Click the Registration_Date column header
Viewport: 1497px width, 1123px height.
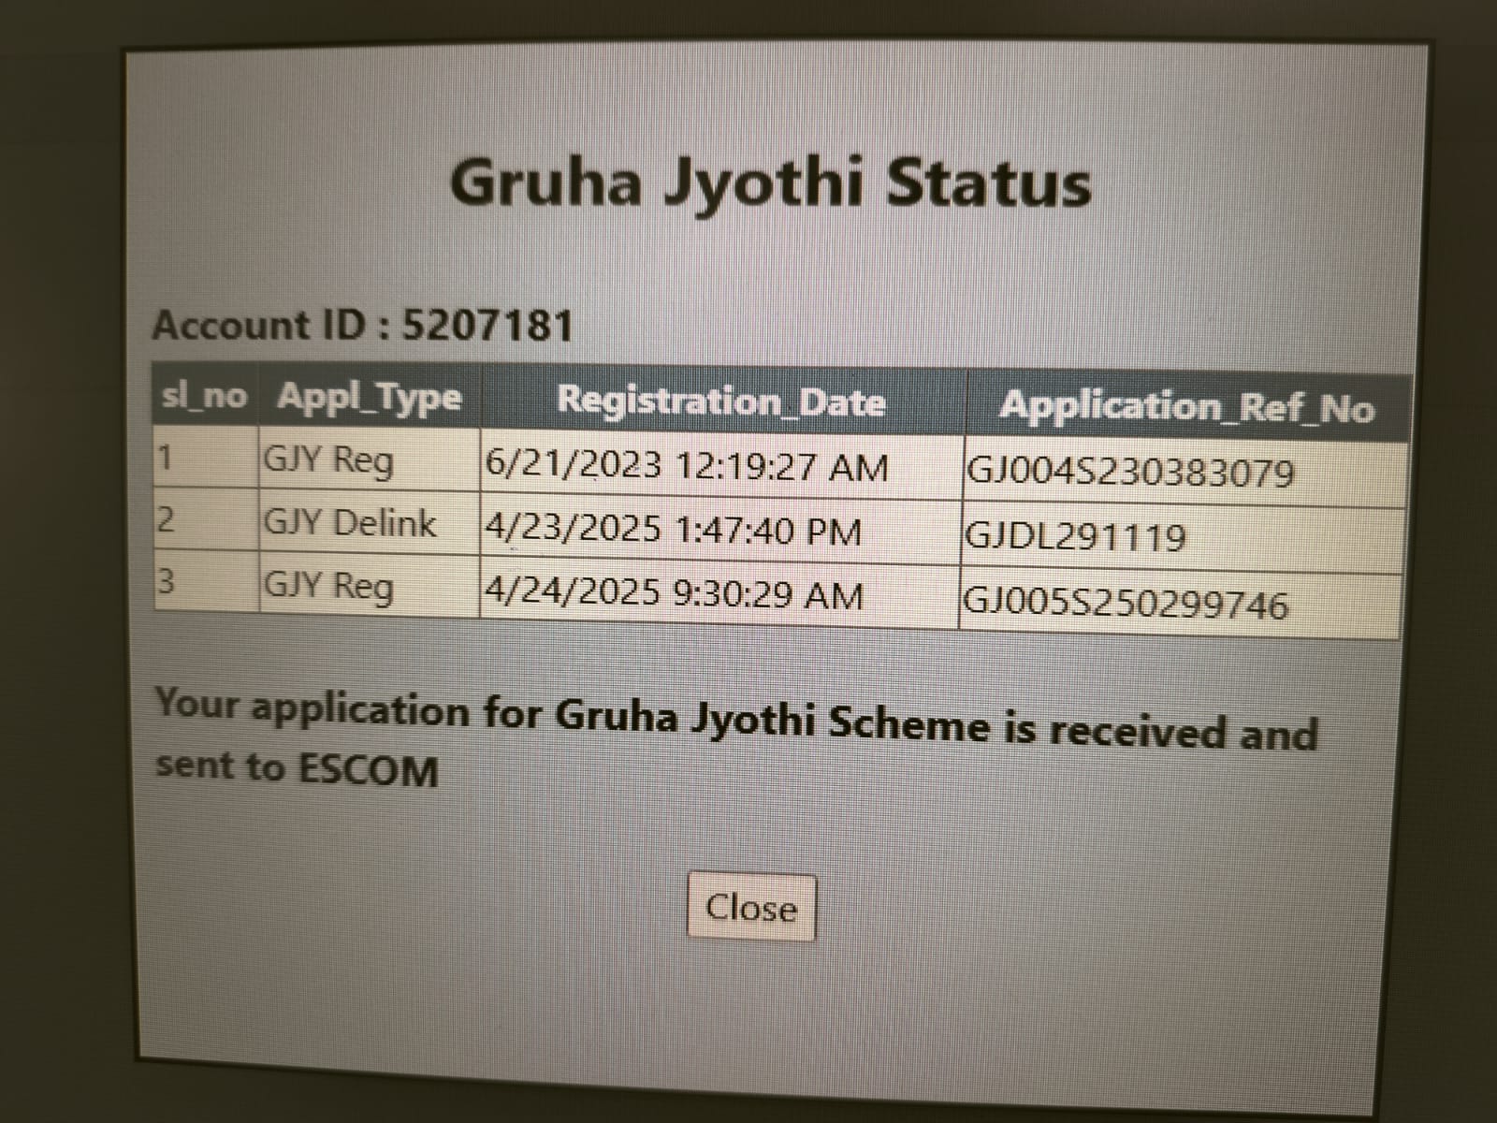point(721,401)
